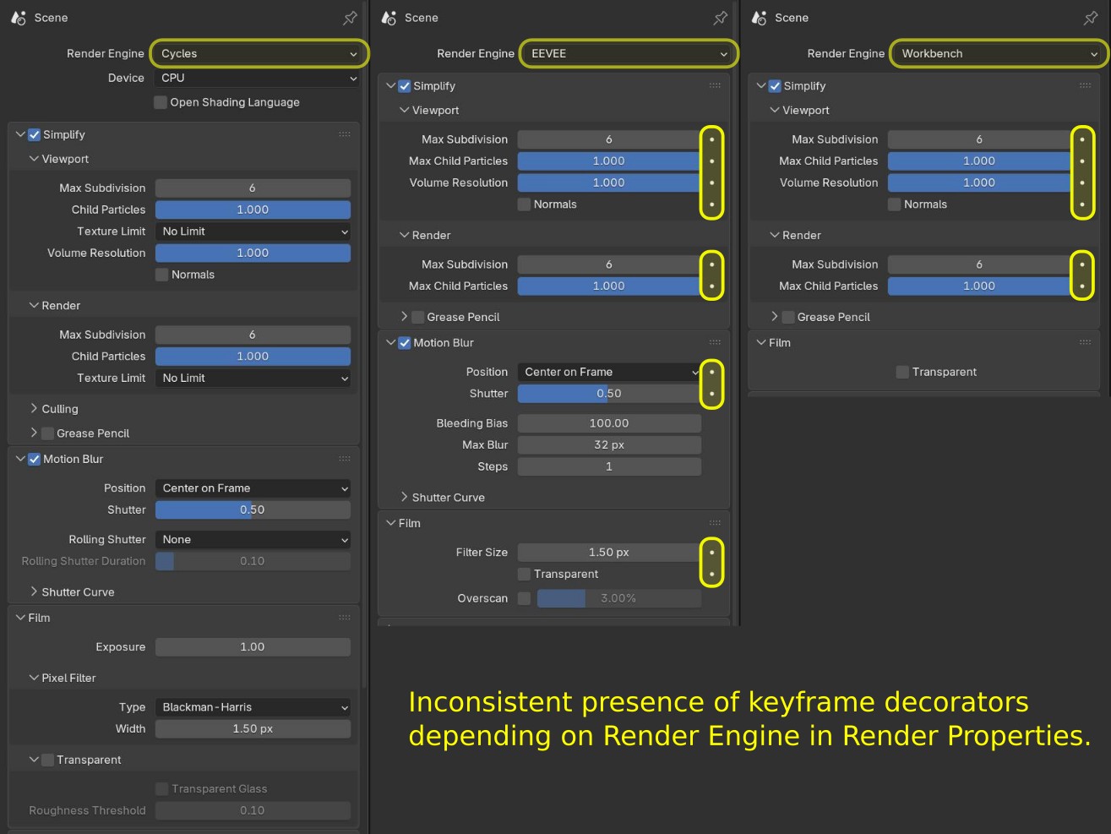Click the drag handle of Workbench Film panel
The height and width of the screenshot is (834, 1111).
coord(1085,343)
